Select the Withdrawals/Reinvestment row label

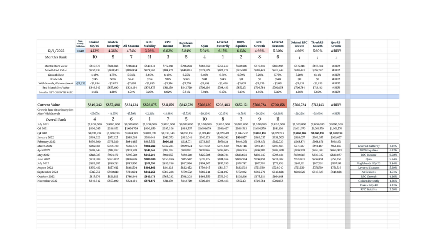55,83
